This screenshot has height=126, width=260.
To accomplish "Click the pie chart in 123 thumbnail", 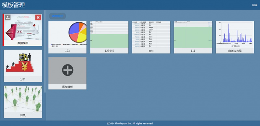I will (x=78, y=33).
